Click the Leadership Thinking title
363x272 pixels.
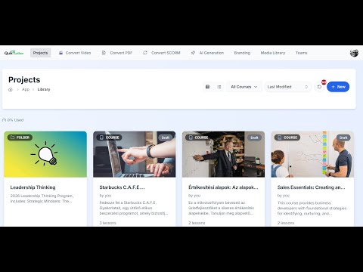[33, 187]
